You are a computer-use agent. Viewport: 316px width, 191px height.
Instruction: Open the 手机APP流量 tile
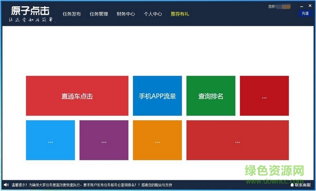(x=157, y=96)
